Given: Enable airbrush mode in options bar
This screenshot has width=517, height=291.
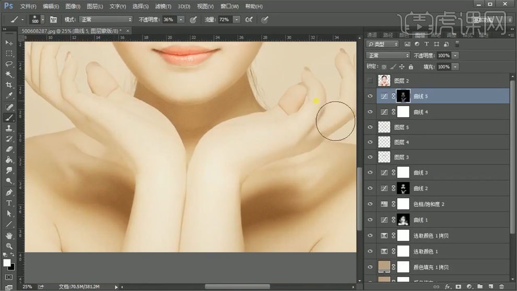Looking at the screenshot, I should pyautogui.click(x=249, y=19).
